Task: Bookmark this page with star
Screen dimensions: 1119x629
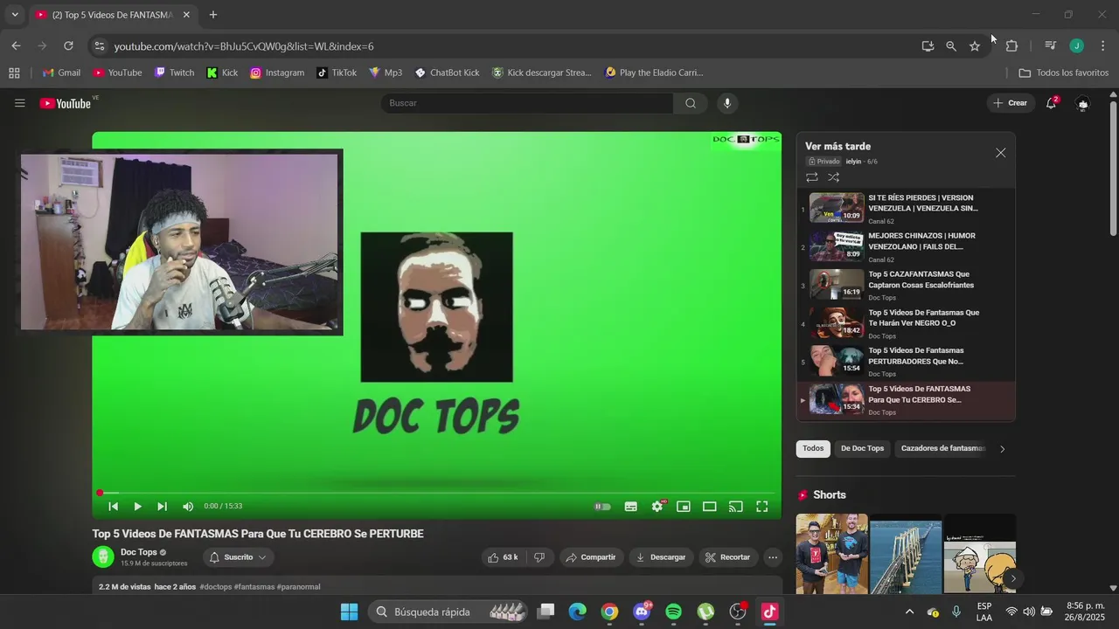Action: point(975,46)
